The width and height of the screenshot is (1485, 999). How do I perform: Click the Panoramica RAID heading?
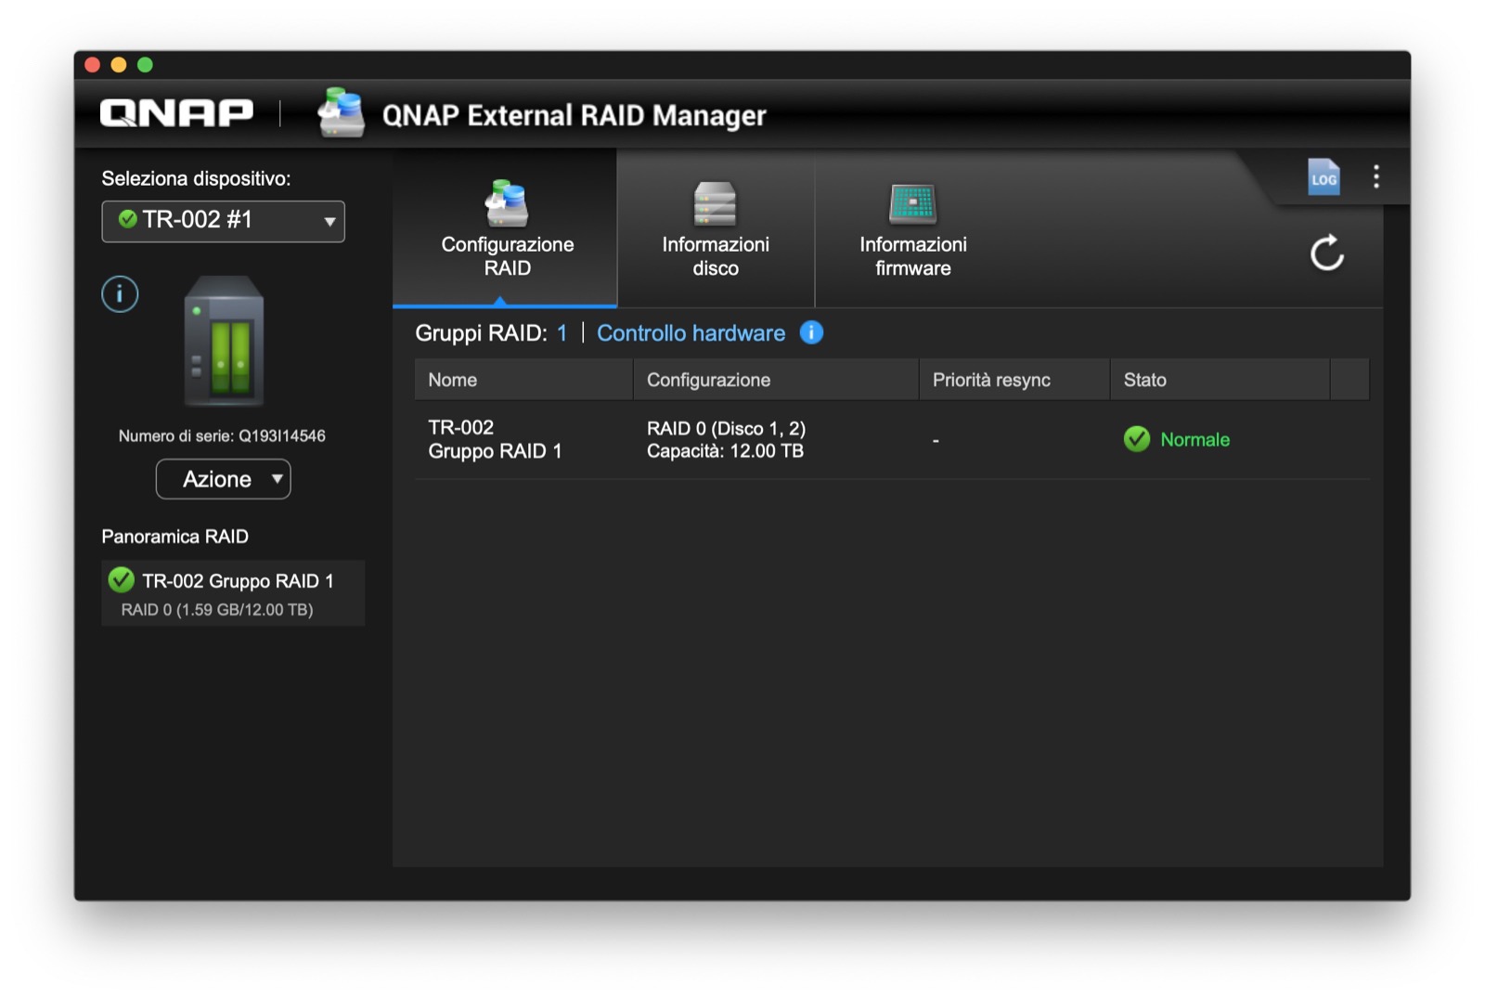pos(174,537)
